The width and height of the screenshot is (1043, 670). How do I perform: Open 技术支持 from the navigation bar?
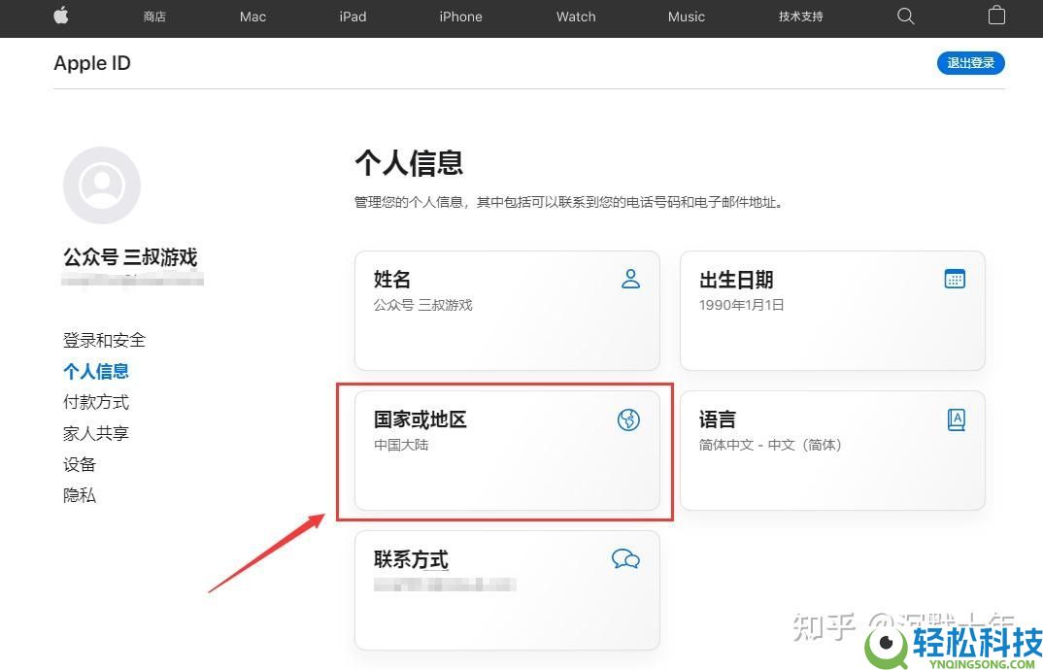coord(800,17)
